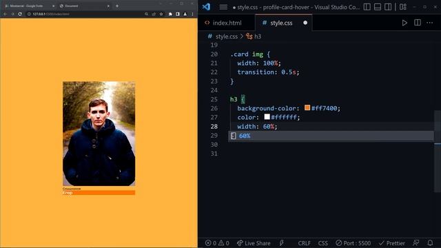The image size is (441, 248).
Task: Click the editor vertical scrollbar
Action: [x=438, y=152]
